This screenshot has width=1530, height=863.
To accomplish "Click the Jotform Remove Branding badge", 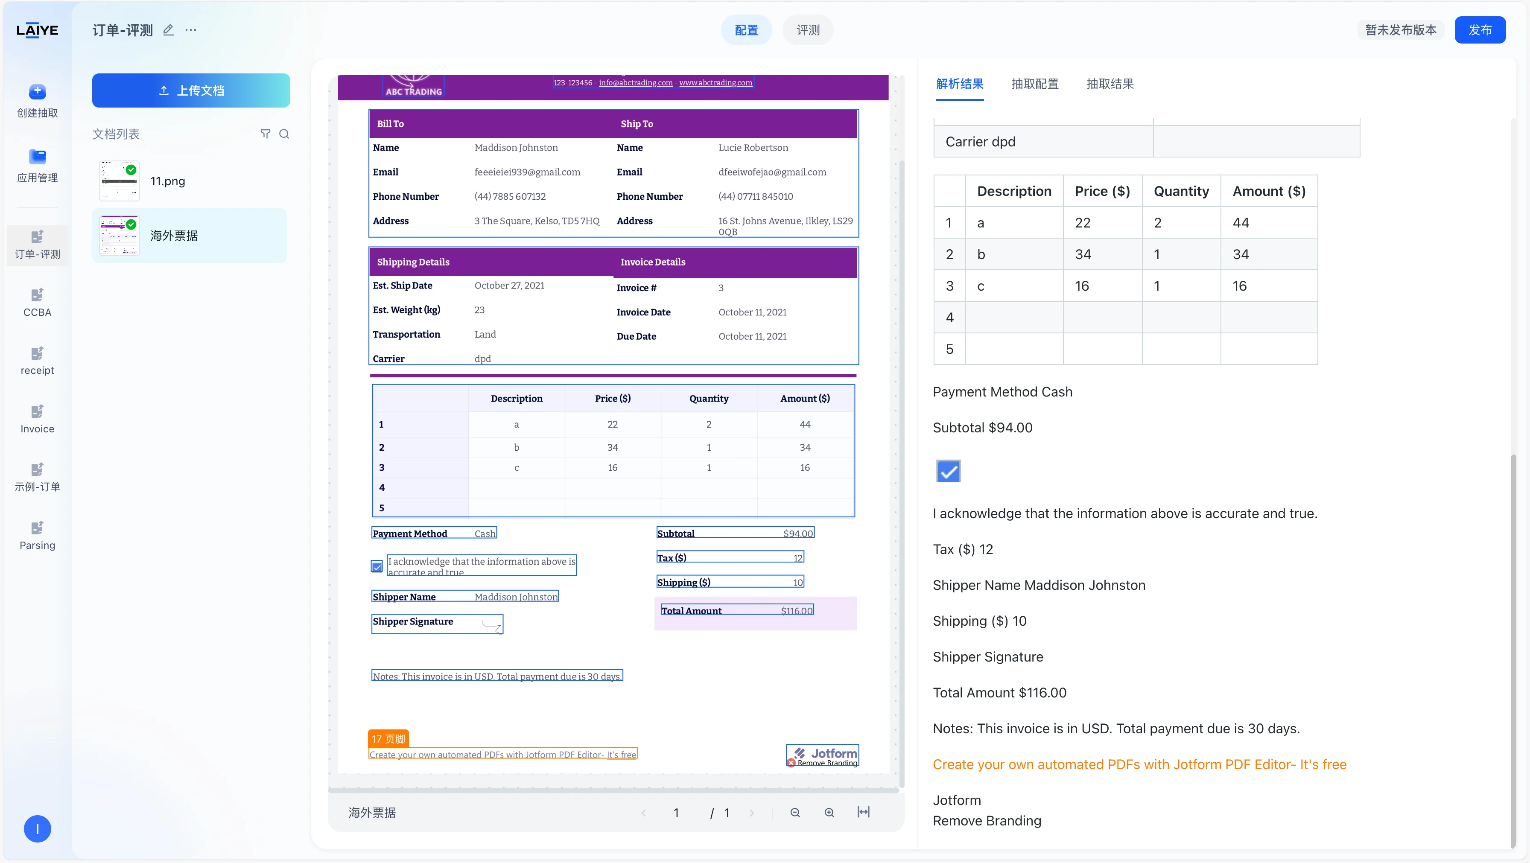I will tap(823, 755).
